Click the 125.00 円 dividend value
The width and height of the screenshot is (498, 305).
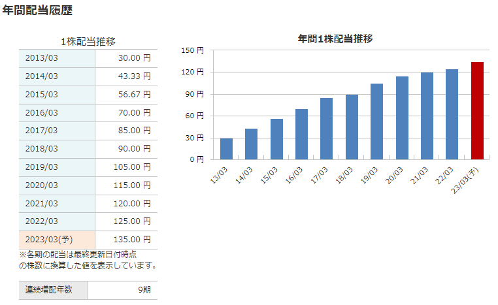click(x=132, y=221)
